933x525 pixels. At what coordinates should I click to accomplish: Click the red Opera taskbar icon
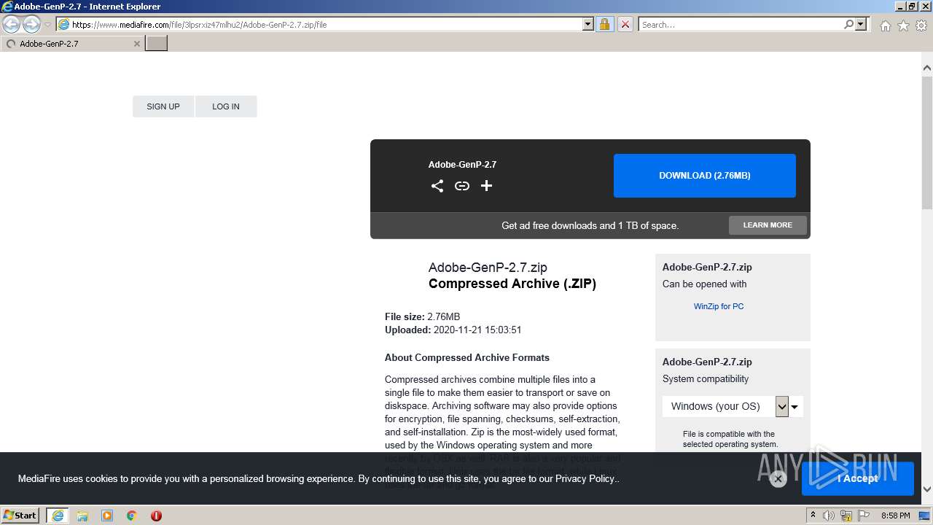[156, 516]
